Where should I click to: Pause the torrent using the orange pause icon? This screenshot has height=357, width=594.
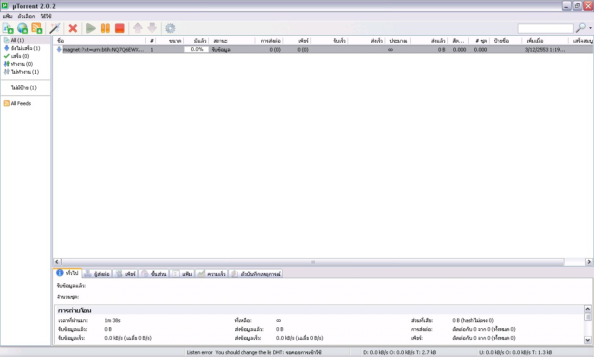point(105,28)
